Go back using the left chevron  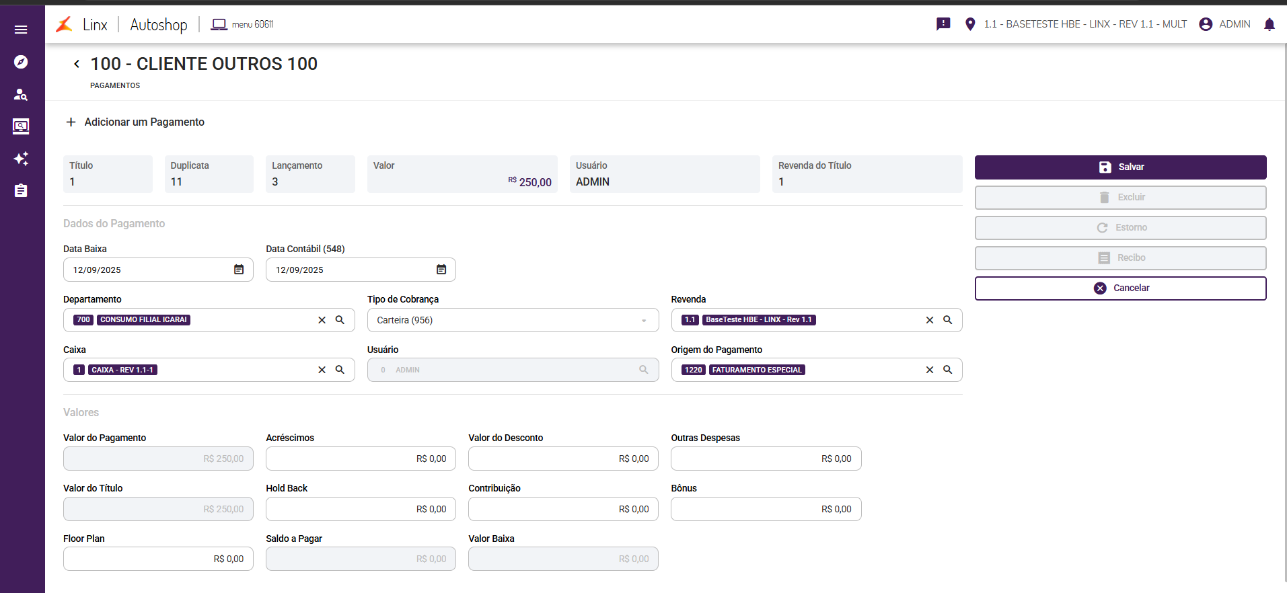(x=77, y=64)
